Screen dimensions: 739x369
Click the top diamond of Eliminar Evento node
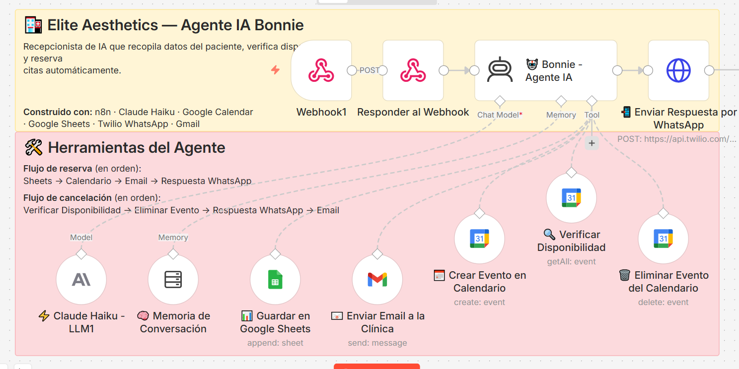tap(663, 213)
